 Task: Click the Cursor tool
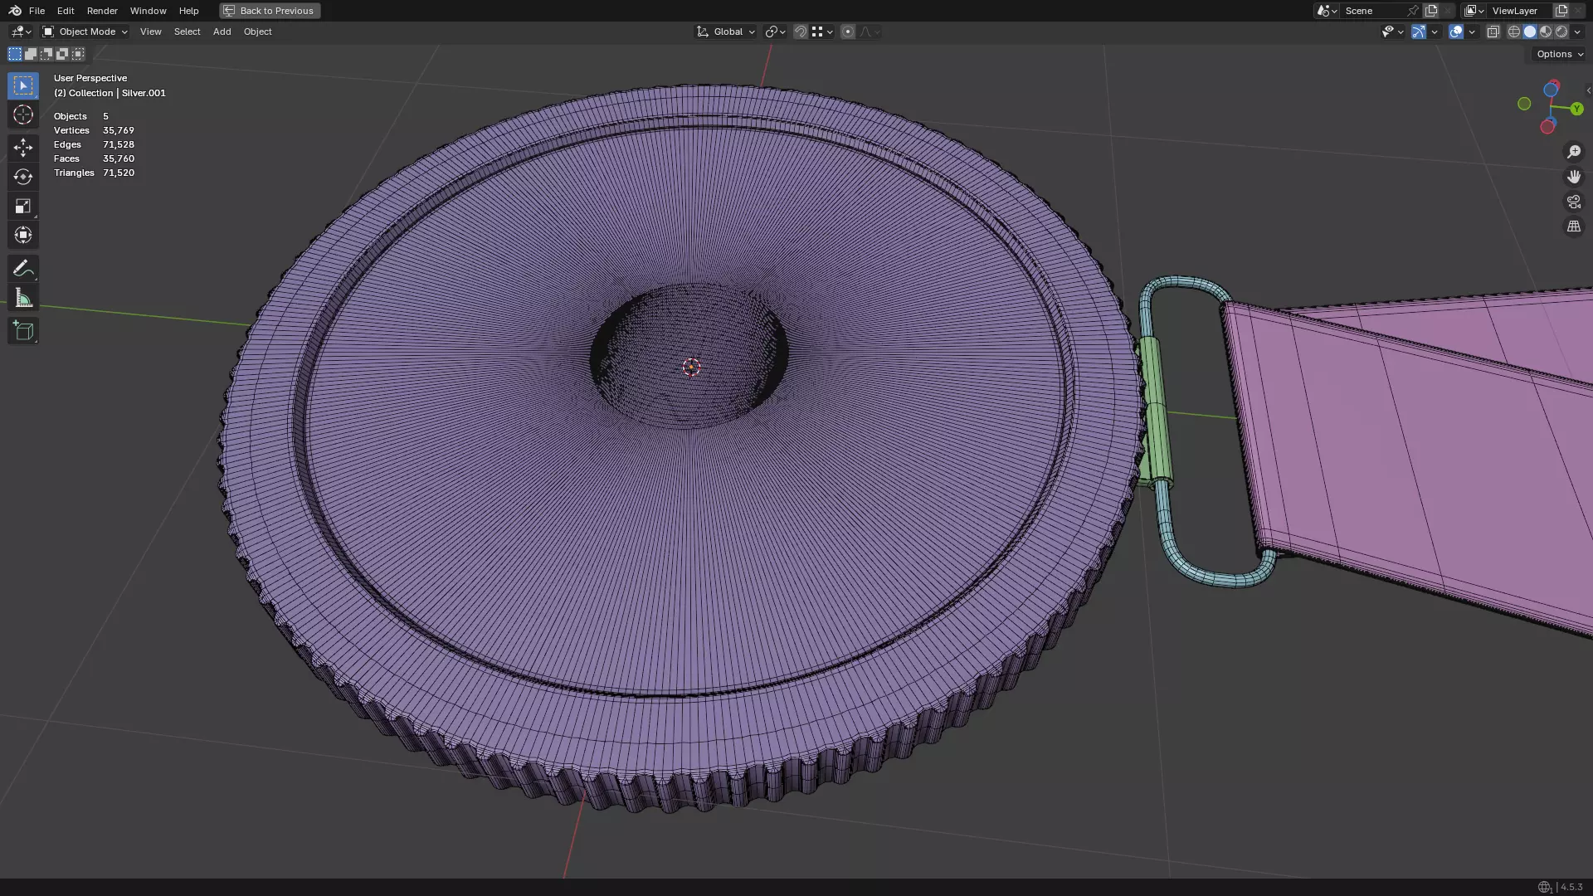tap(23, 114)
